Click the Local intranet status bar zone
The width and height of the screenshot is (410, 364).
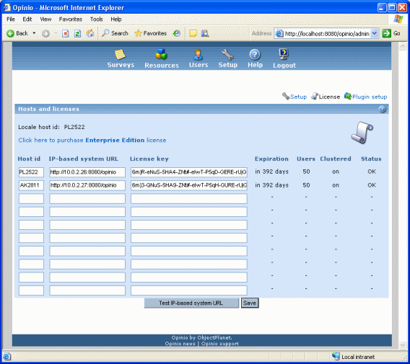[354, 356]
